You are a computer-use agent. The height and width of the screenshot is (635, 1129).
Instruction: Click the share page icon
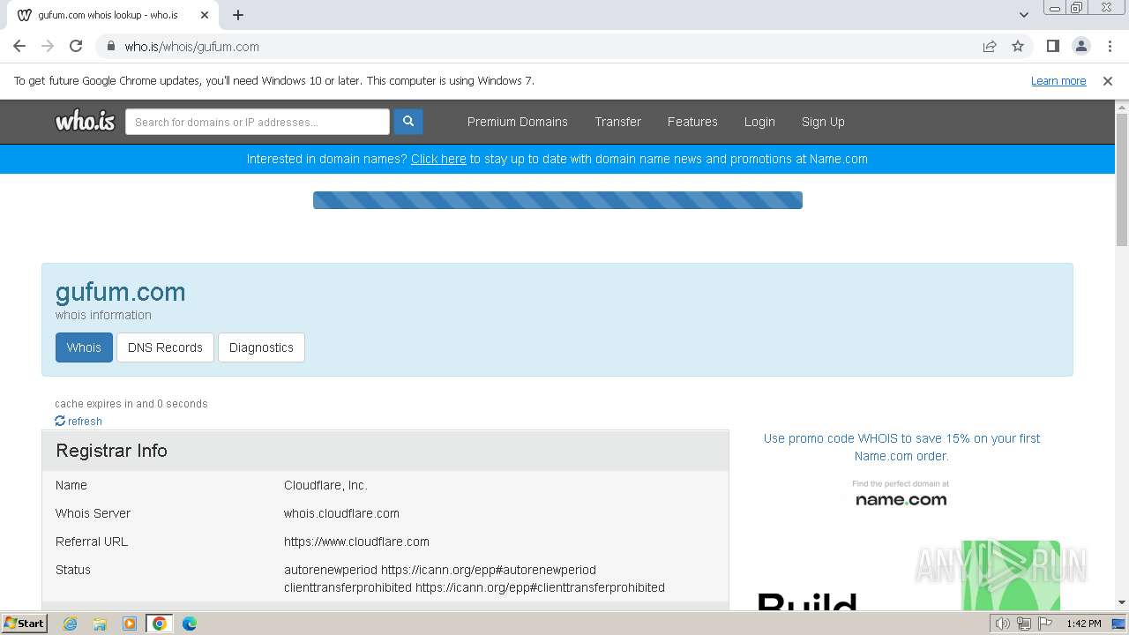990,46
